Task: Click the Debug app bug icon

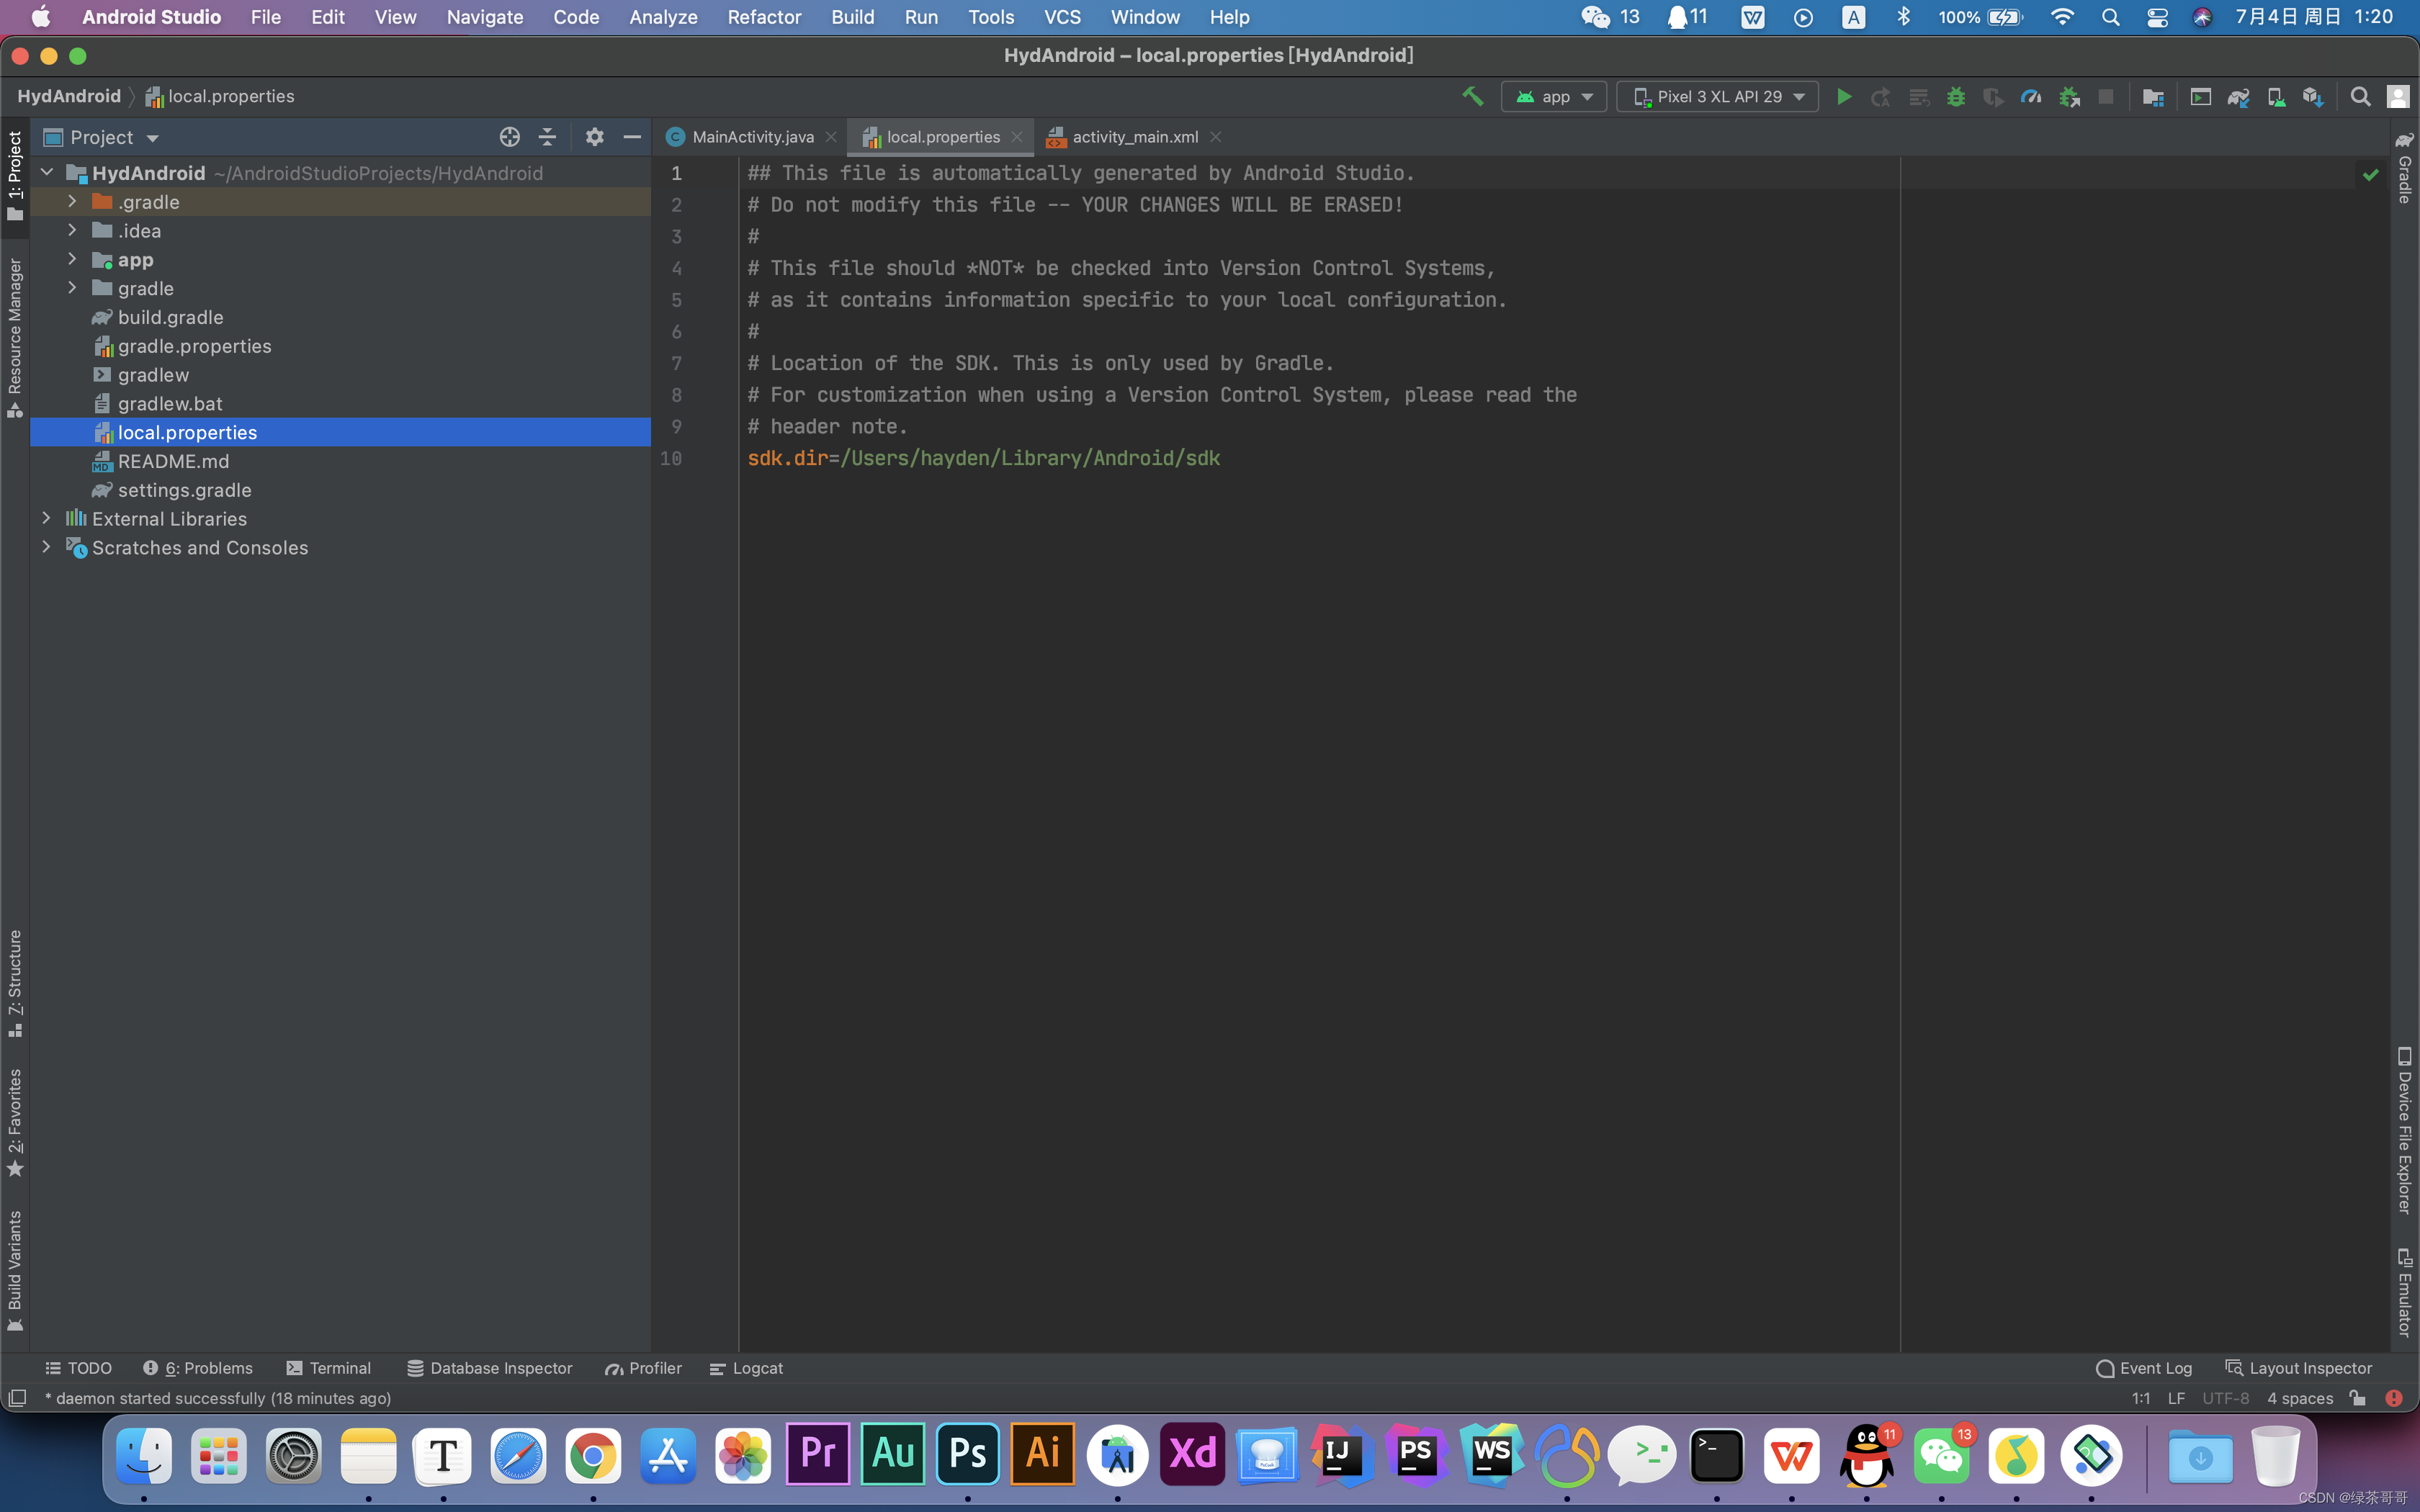Action: 1956,96
